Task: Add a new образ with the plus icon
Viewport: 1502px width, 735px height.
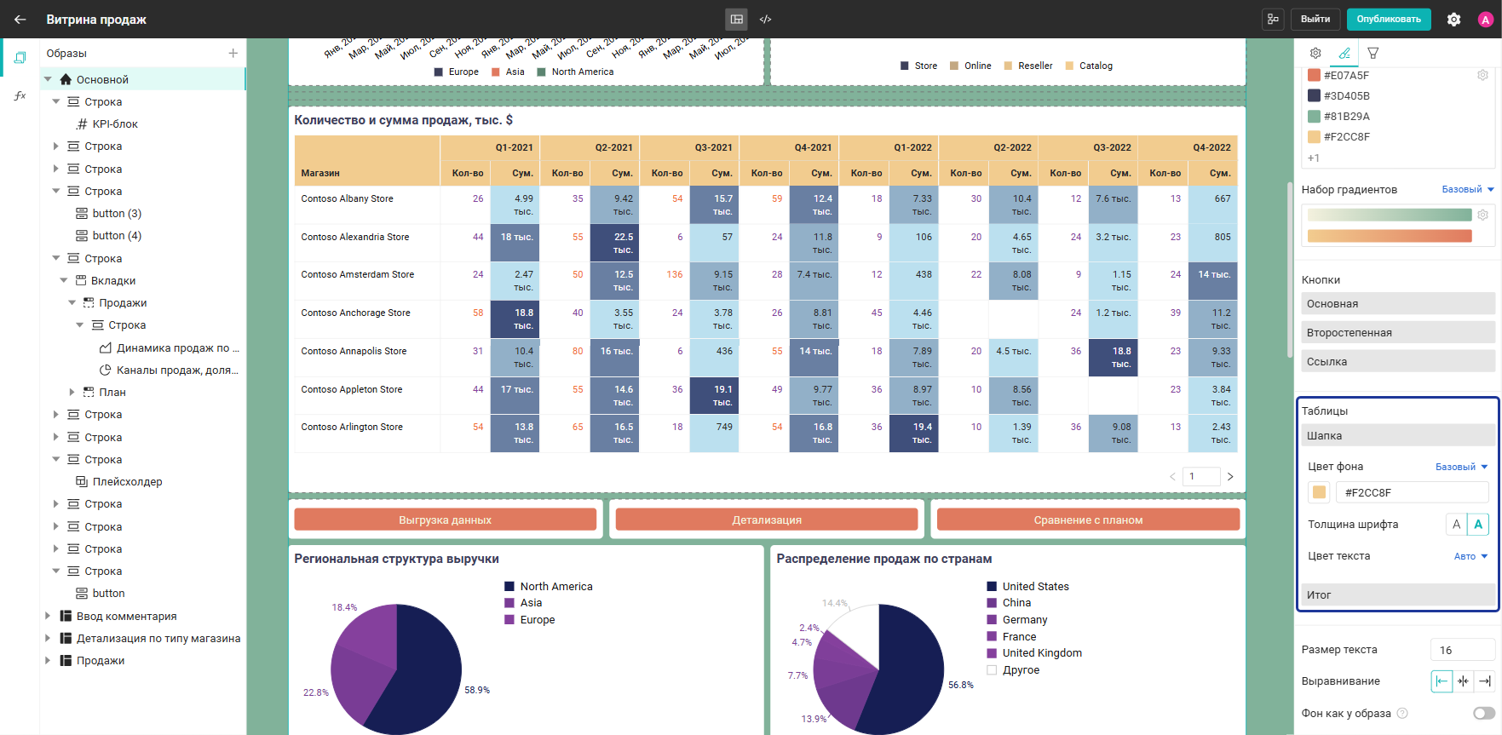Action: 233,53
